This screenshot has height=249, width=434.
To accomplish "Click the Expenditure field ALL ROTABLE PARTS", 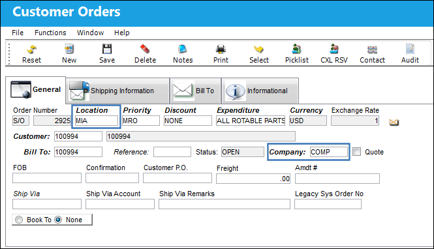I will tap(251, 121).
